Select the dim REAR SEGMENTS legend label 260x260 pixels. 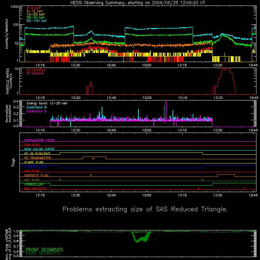(x=43, y=253)
